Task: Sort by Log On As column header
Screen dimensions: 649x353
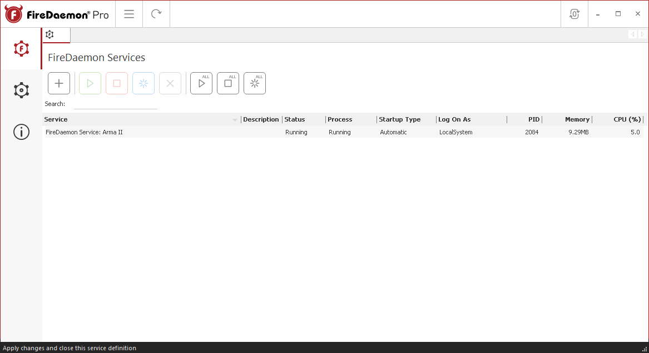Action: (x=471, y=119)
